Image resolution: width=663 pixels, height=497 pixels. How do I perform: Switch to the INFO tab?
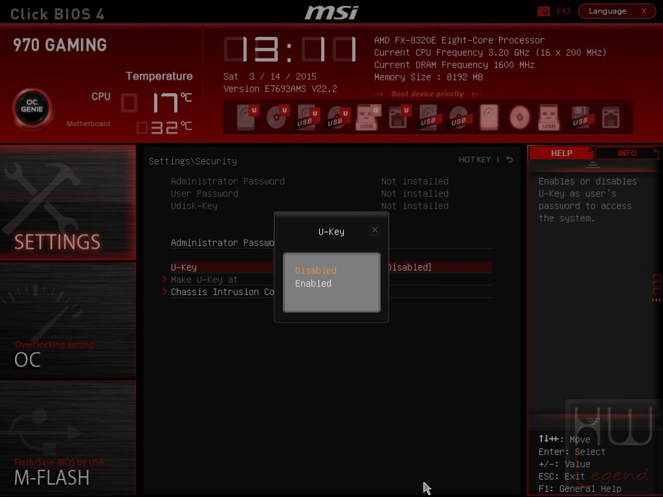point(627,153)
